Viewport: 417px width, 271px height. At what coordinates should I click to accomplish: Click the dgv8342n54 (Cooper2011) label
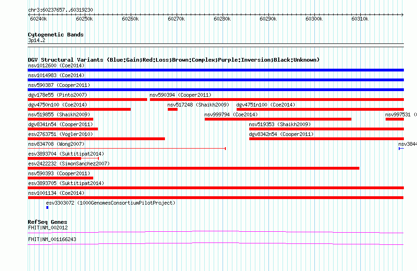pos(281,134)
